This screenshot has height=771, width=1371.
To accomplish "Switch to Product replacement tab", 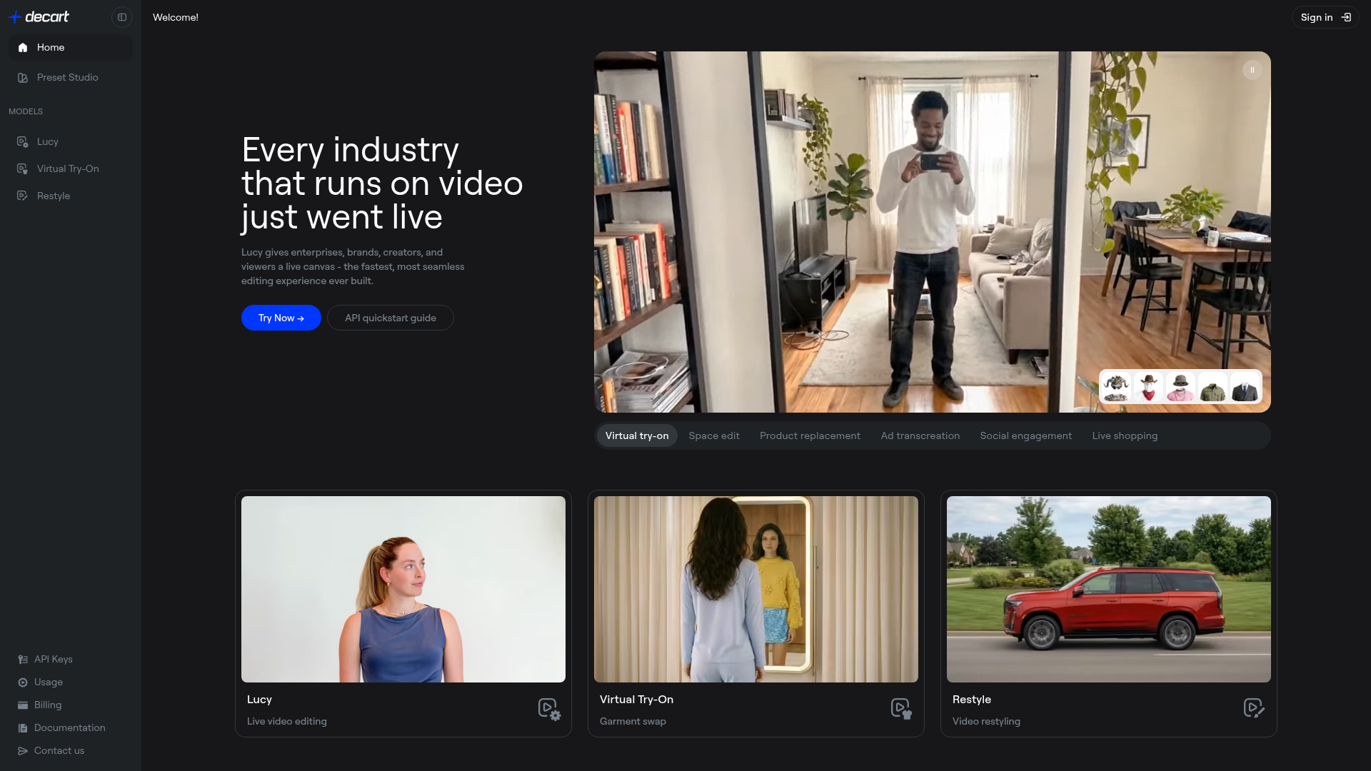I will [810, 435].
